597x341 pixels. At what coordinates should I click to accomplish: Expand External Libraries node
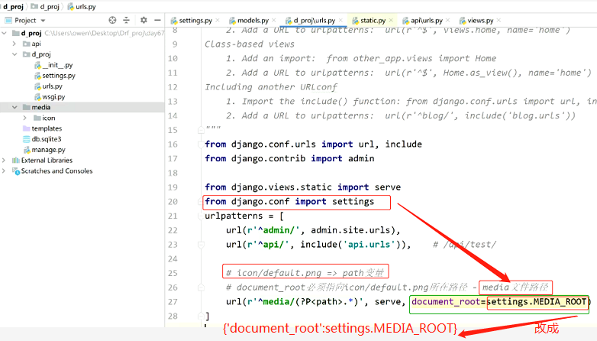(x=4, y=161)
